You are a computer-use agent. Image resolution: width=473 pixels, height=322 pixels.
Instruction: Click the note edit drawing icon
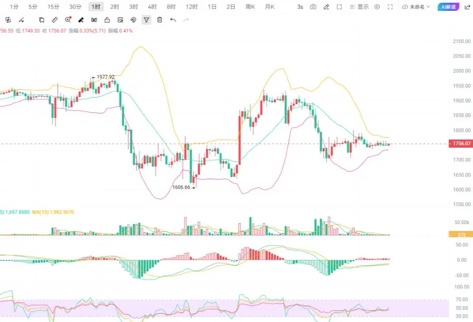tap(121, 20)
